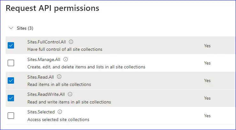Click description "Have full control of all site collections"
Screen dimensions: 236x130
pyautogui.click(x=65, y=50)
